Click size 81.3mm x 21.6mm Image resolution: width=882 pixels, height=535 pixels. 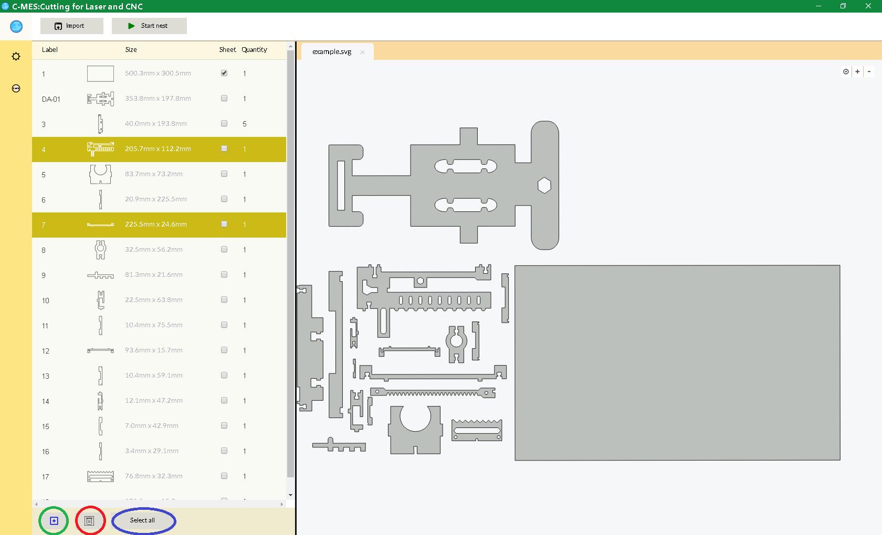[x=154, y=275]
